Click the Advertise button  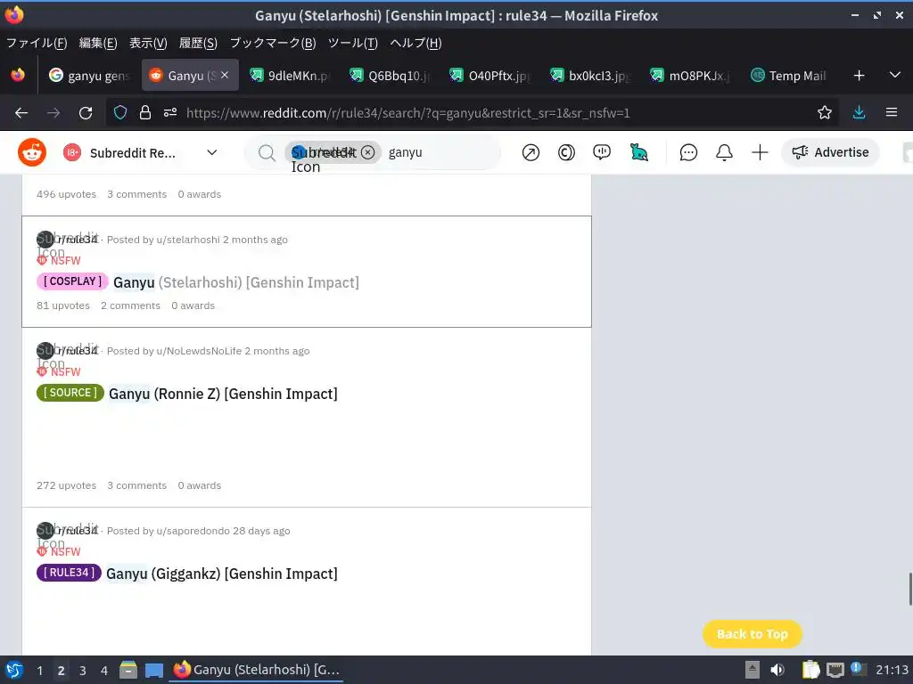click(x=830, y=152)
